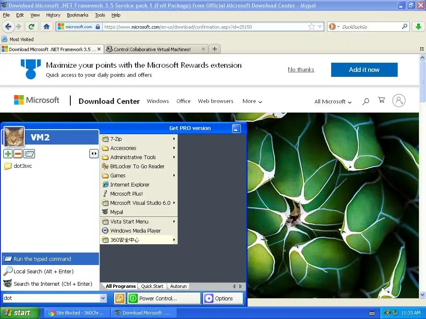Click the DuckDuckGo search magnifier icon

404,27
